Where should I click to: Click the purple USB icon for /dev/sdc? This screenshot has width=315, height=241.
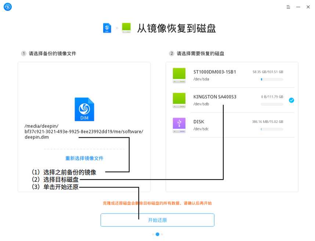coord(179,125)
